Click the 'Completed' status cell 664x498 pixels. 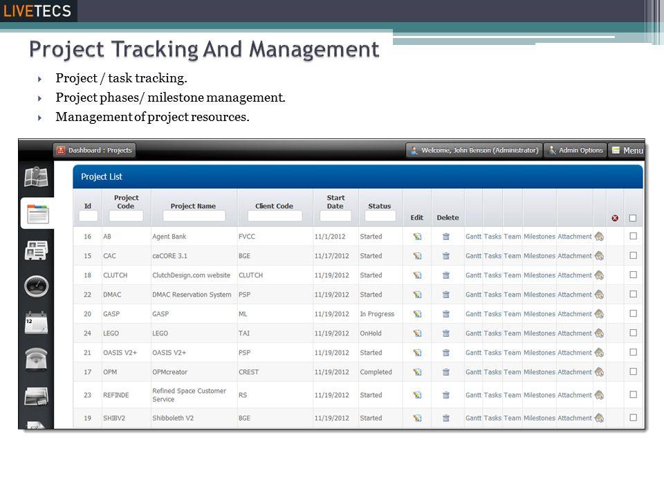376,372
